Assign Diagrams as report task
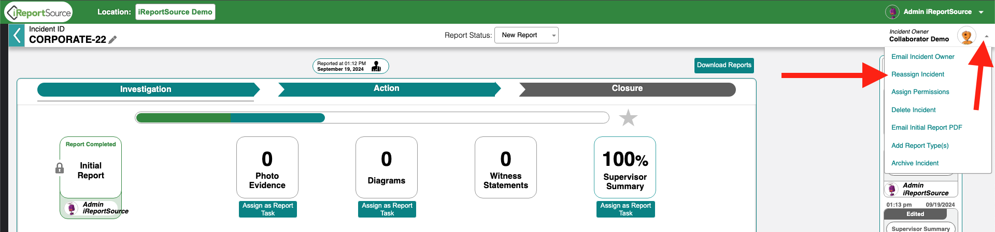The height and width of the screenshot is (232, 995). coord(387,209)
